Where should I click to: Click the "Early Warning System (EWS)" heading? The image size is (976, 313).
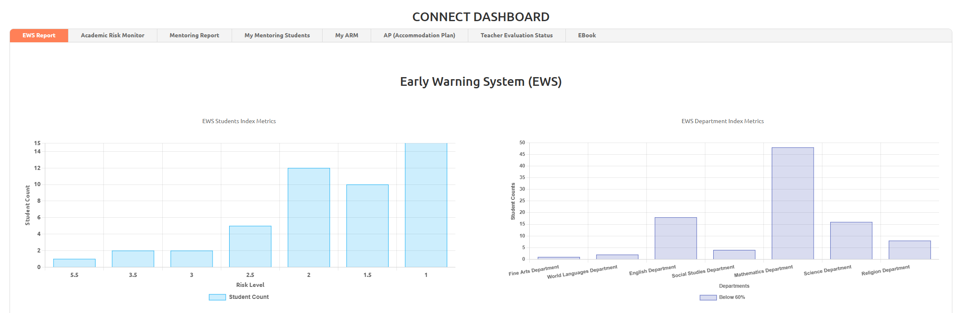(481, 82)
